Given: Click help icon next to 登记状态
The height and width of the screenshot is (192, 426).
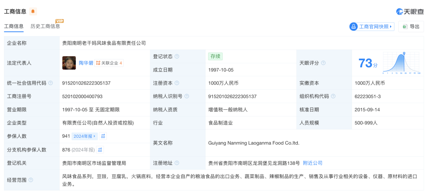Looking at the screenshot, I should [177, 56].
